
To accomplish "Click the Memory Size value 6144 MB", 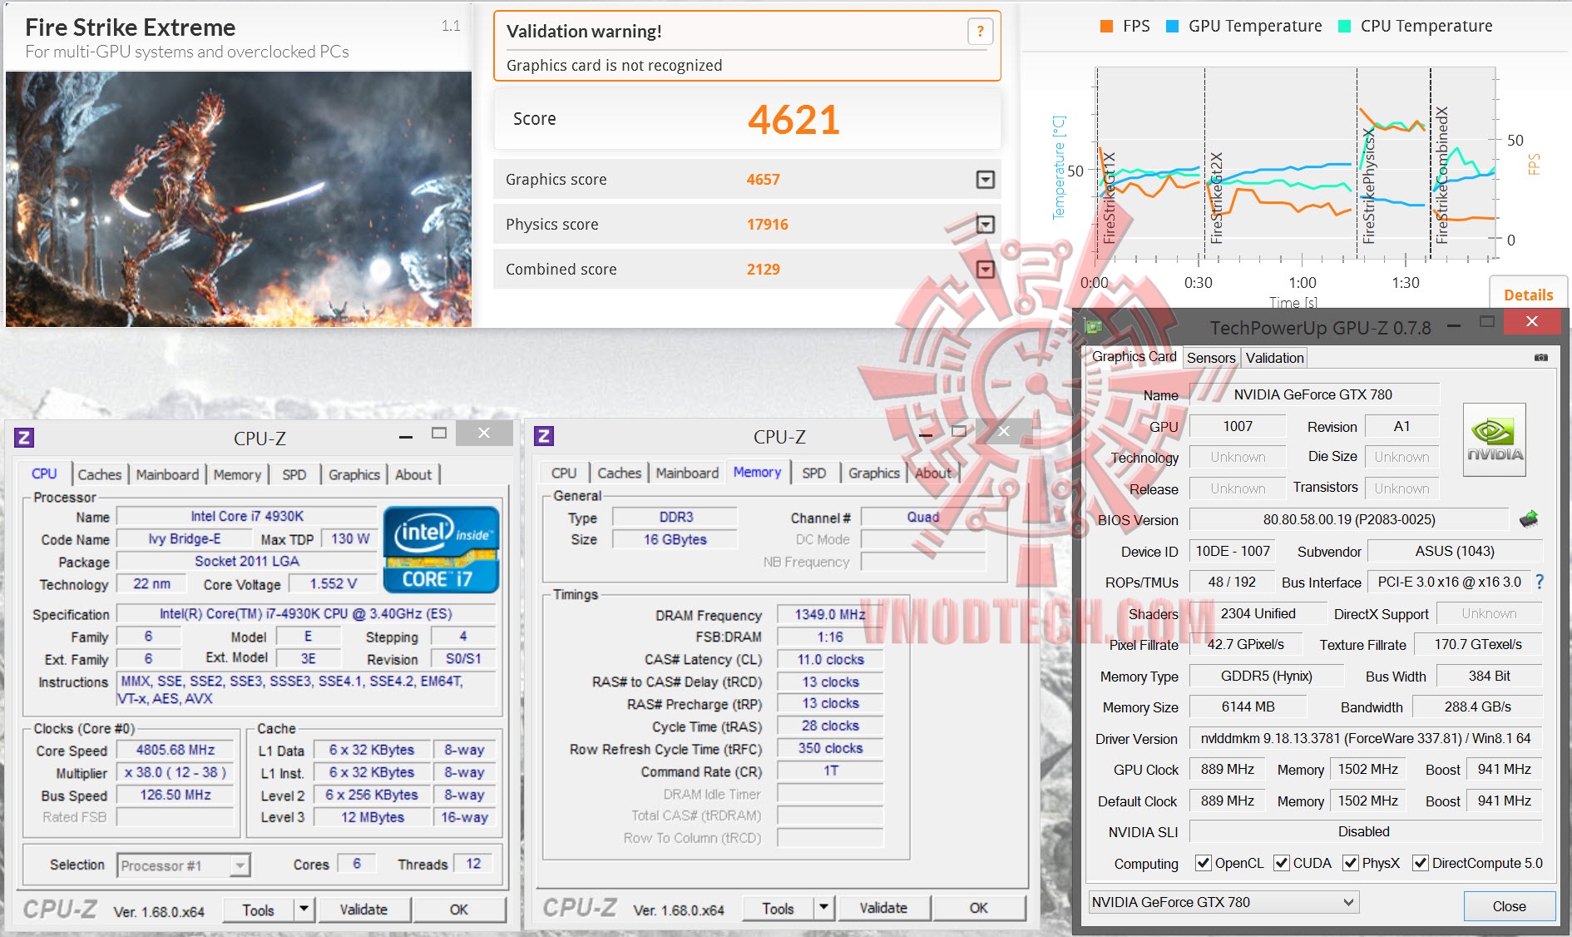I will tap(1248, 706).
